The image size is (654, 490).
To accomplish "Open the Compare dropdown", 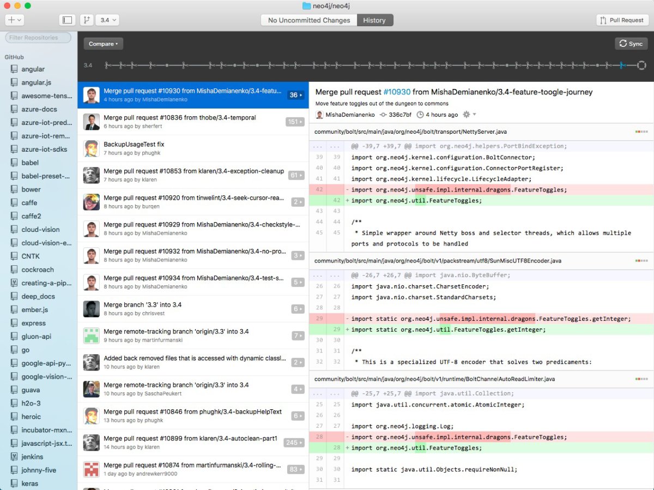I will [102, 44].
